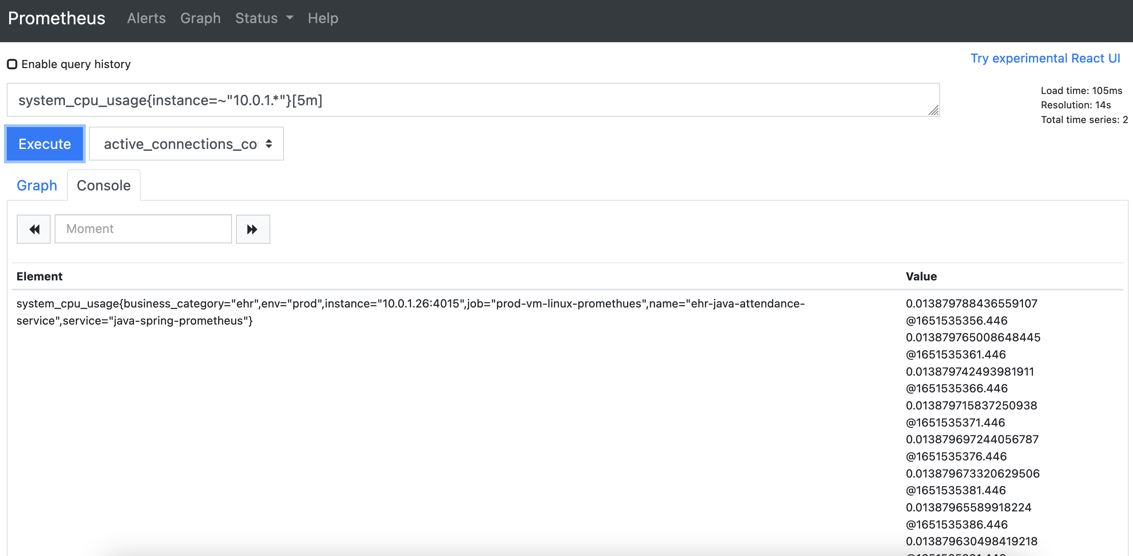Go to the Prometheus home brand link
Image resolution: width=1133 pixels, height=556 pixels.
(x=57, y=18)
